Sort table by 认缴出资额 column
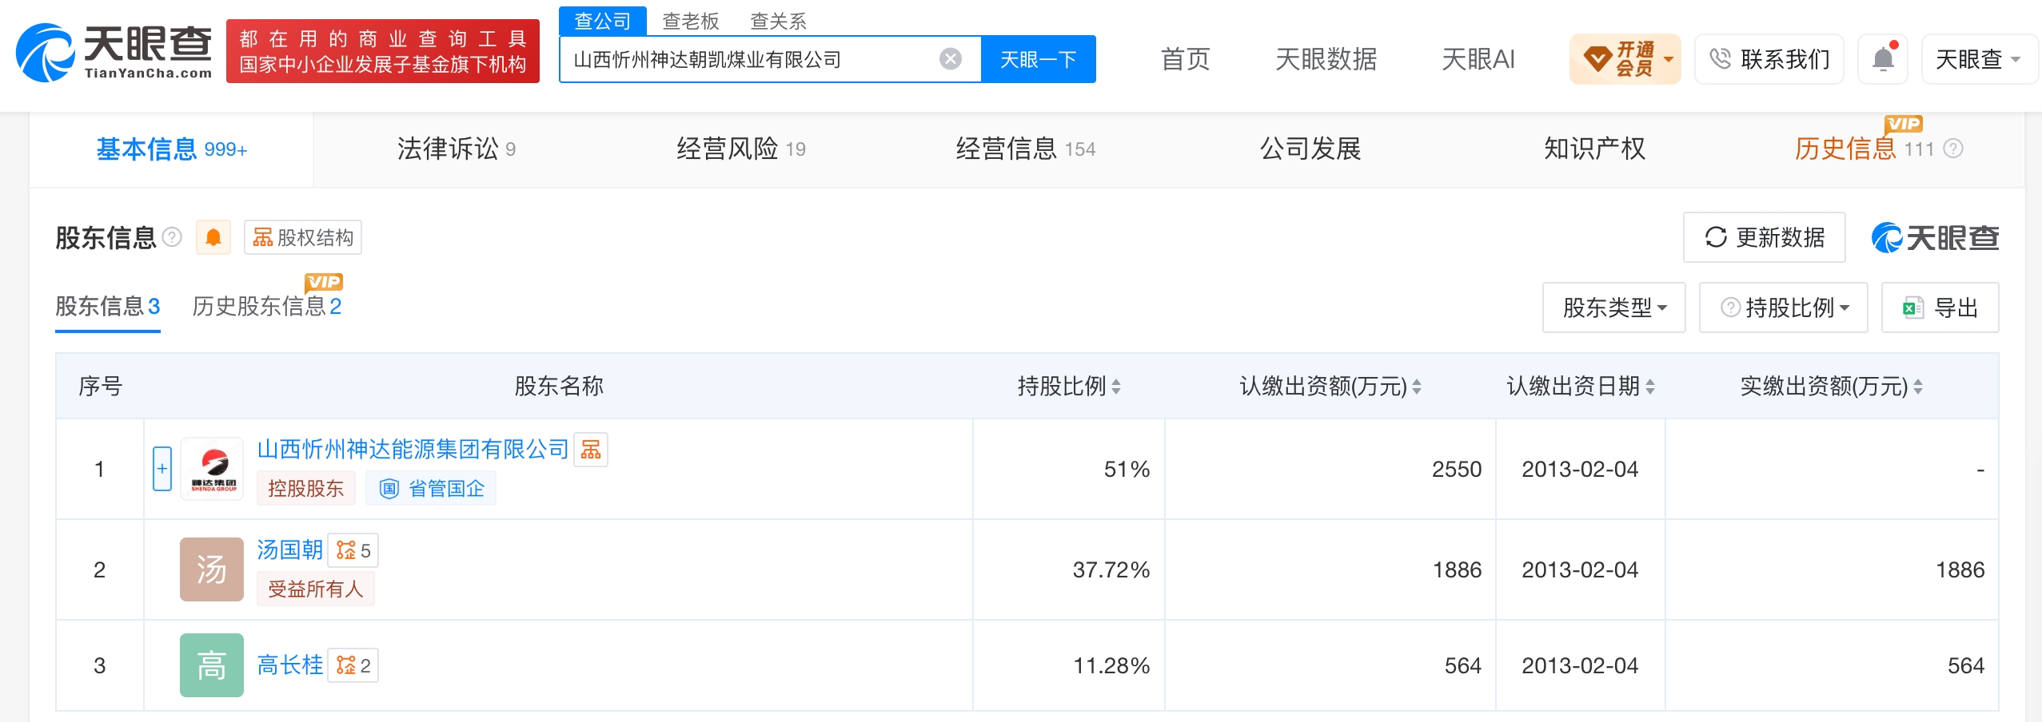2042x722 pixels. click(x=1417, y=387)
